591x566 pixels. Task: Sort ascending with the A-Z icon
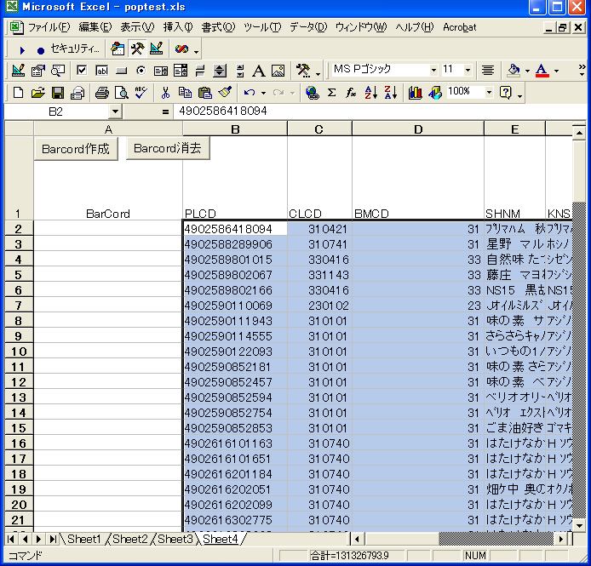click(371, 93)
